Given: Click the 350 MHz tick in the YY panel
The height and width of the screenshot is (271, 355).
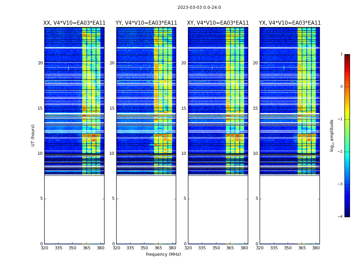Looking at the screenshot, I should 144,248.
